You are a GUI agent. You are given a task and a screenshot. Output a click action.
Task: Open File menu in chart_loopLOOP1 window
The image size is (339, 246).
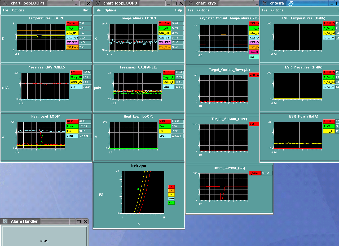coord(5,10)
